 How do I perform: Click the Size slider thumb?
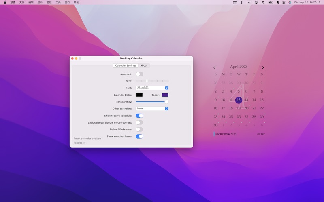tap(147, 81)
